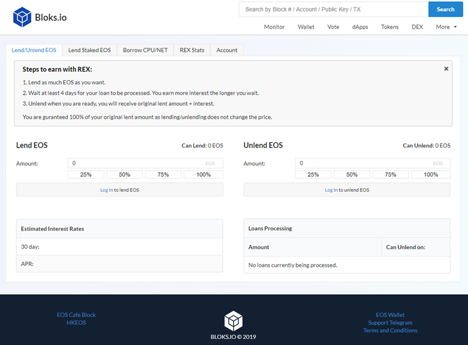
Task: Click the Unlend EOS amount input
Action: [373, 163]
